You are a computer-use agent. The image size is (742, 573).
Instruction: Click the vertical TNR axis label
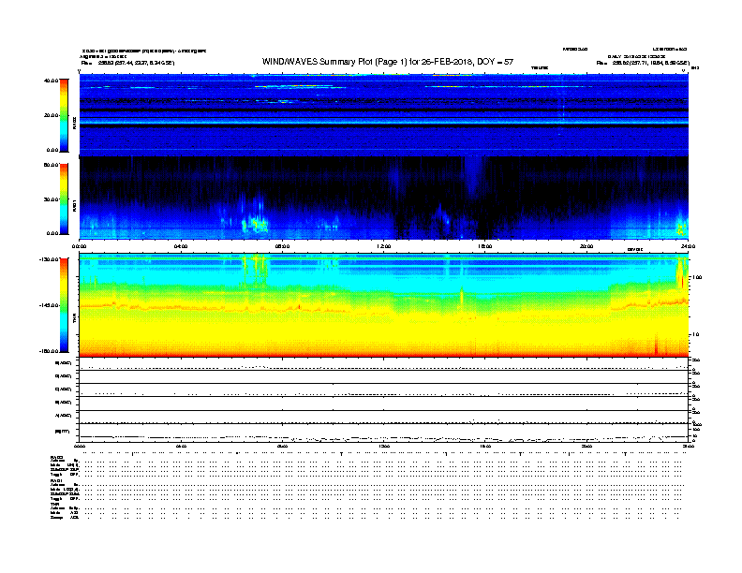point(74,319)
